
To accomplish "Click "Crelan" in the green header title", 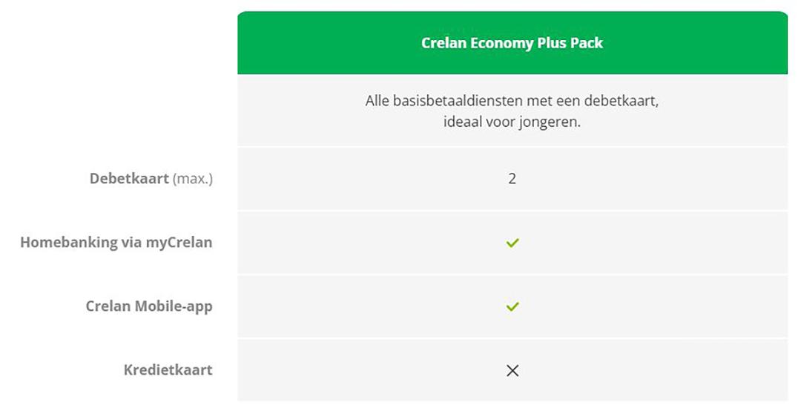I will pyautogui.click(x=444, y=43).
